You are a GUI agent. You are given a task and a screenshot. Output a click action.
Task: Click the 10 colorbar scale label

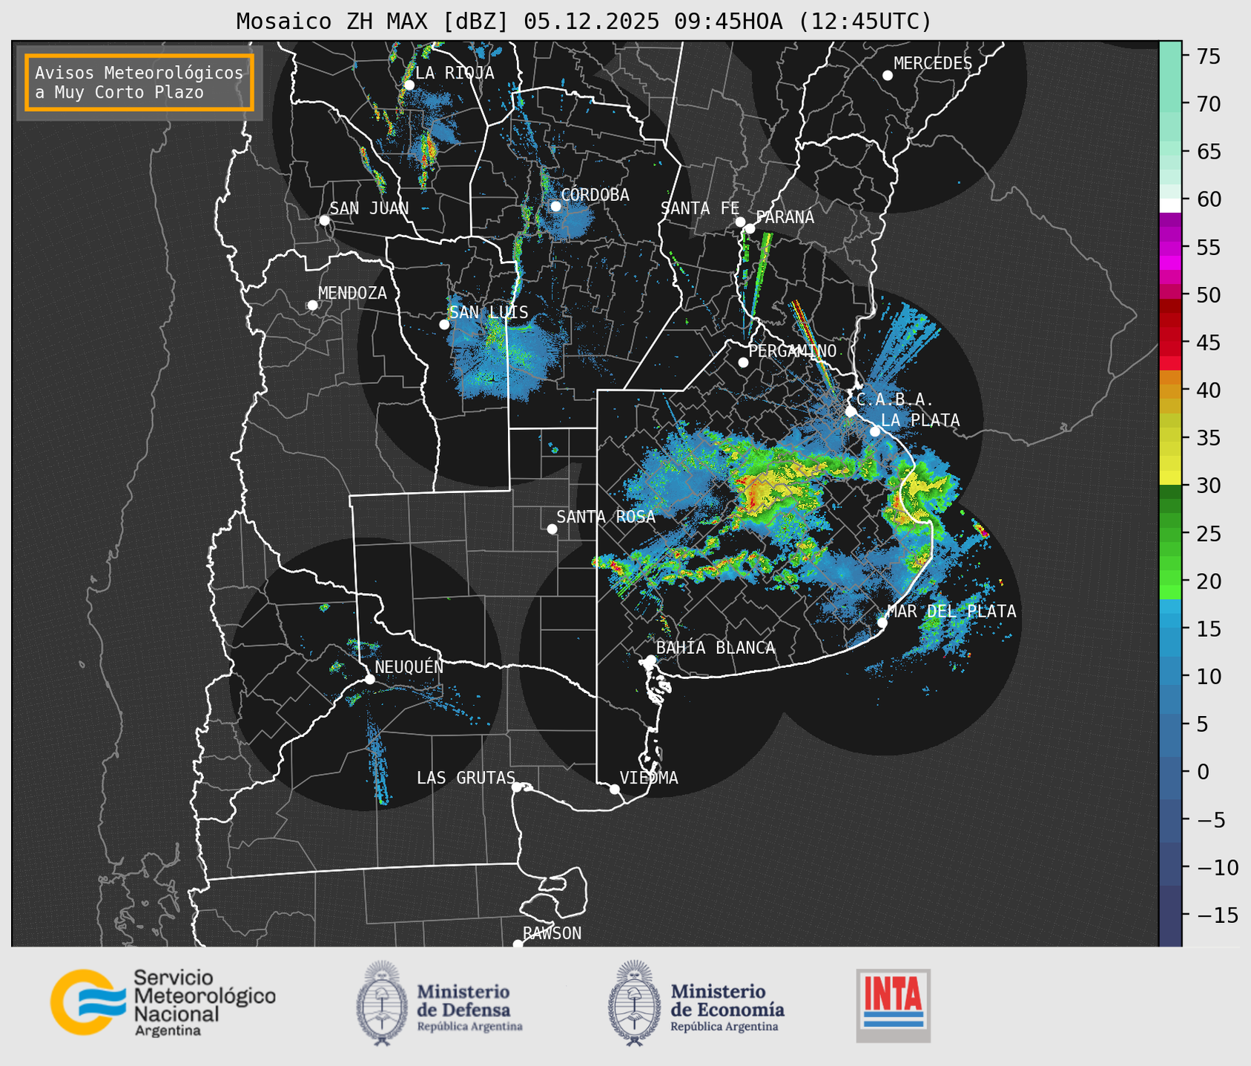click(1208, 676)
